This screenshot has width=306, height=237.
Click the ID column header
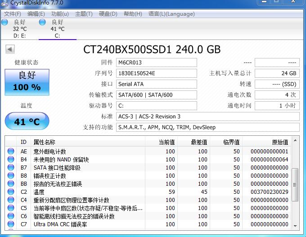click(23, 142)
